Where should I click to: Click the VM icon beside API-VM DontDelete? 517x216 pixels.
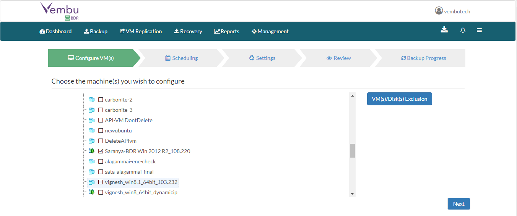[91, 120]
